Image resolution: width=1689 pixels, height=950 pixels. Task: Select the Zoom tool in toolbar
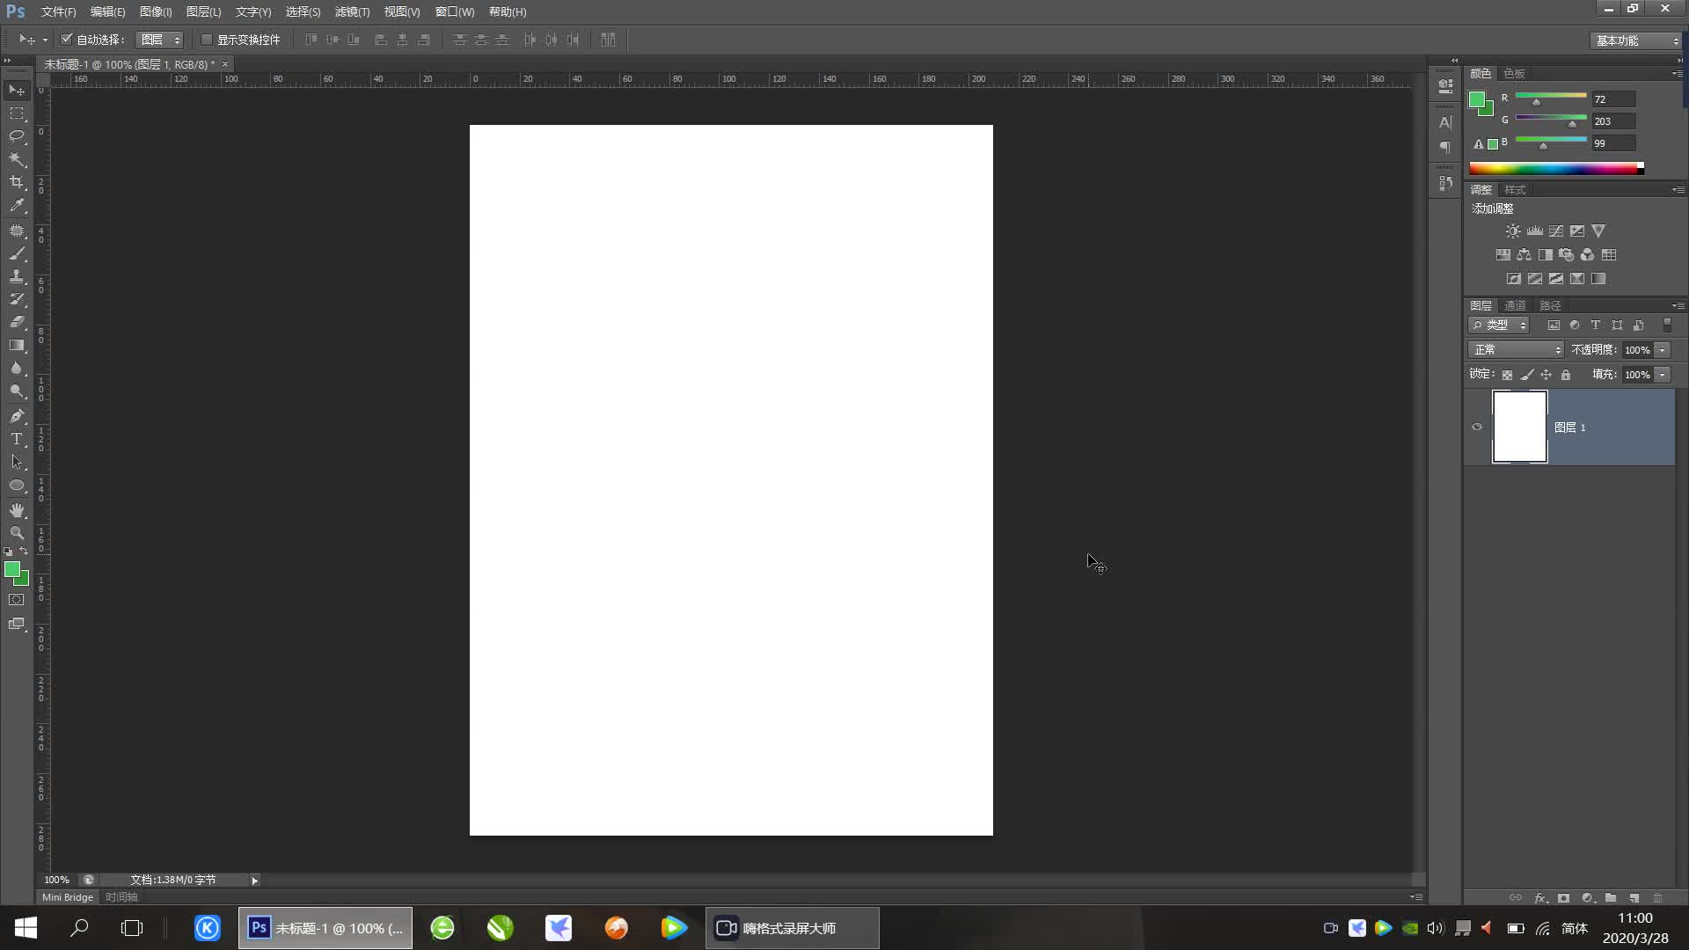point(17,533)
